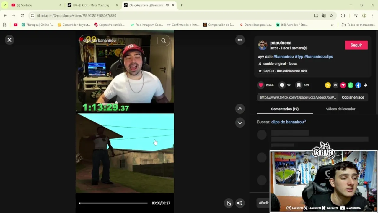Seek on the video progress bar

point(113,203)
